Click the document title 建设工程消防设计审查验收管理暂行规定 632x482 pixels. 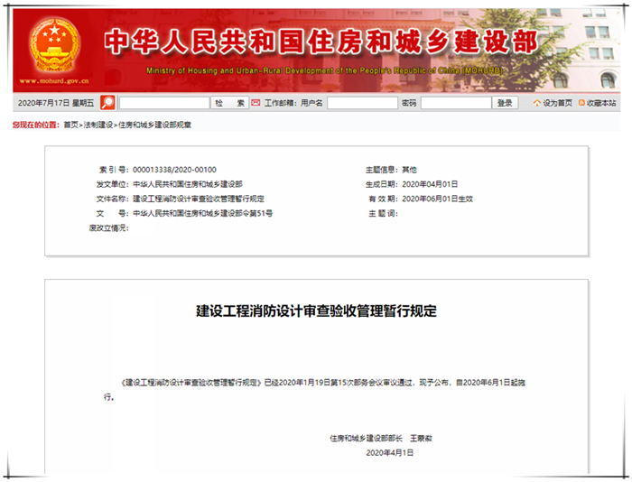[316, 311]
